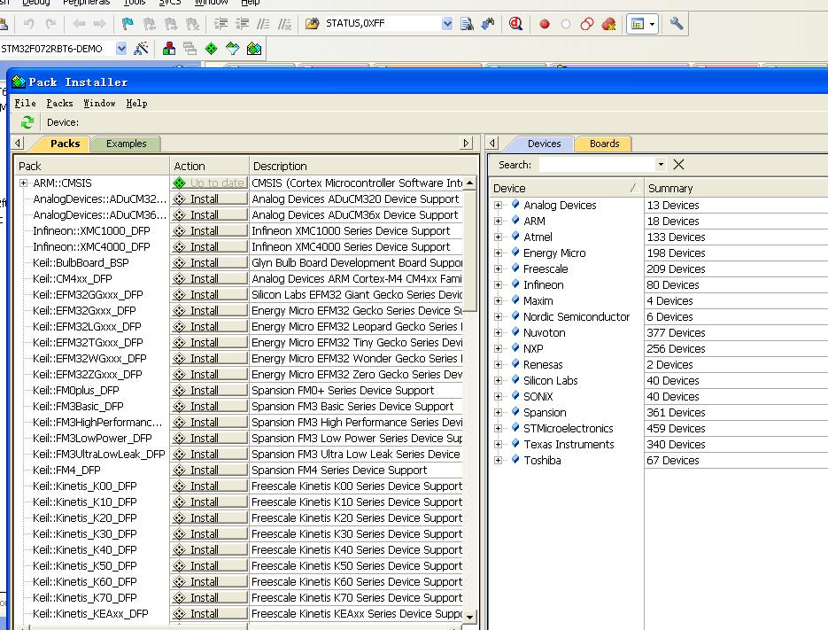Open the File menu in Pack Installer
The image size is (828, 630).
26,104
